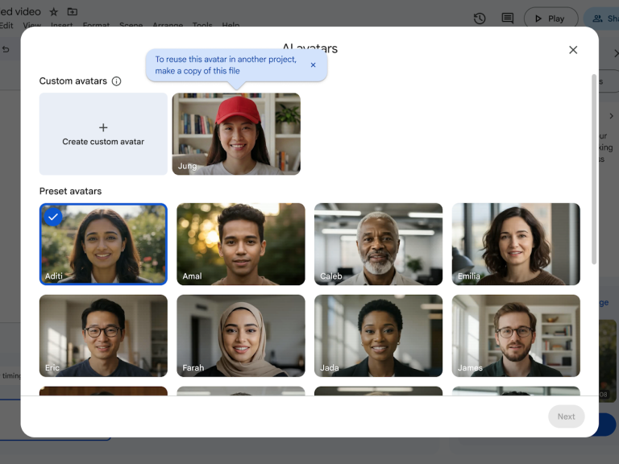619x464 pixels.
Task: Select the Emilia avatar
Action: click(x=516, y=244)
